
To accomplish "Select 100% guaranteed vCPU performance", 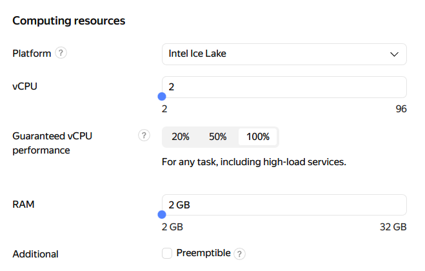I will tap(258, 137).
